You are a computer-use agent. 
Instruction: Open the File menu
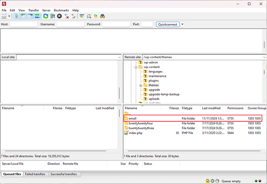click(4, 10)
